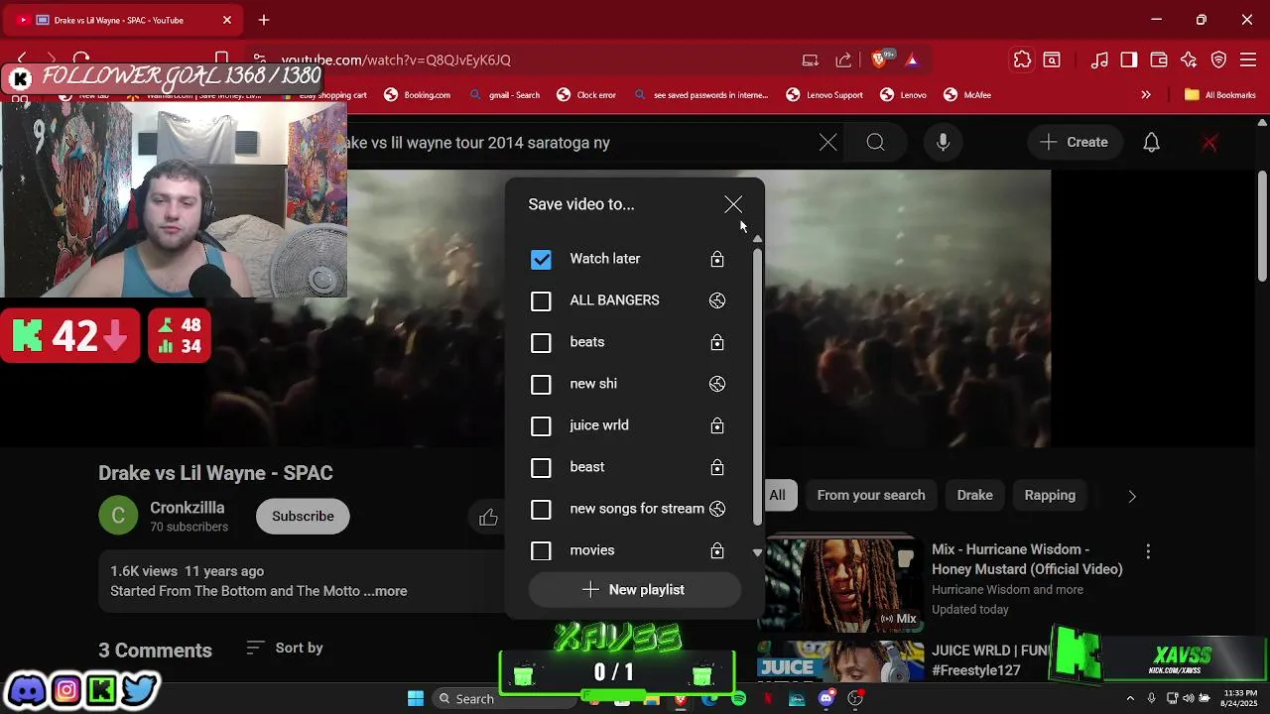Click the YouTube page vertical scrollbar

(1262, 226)
